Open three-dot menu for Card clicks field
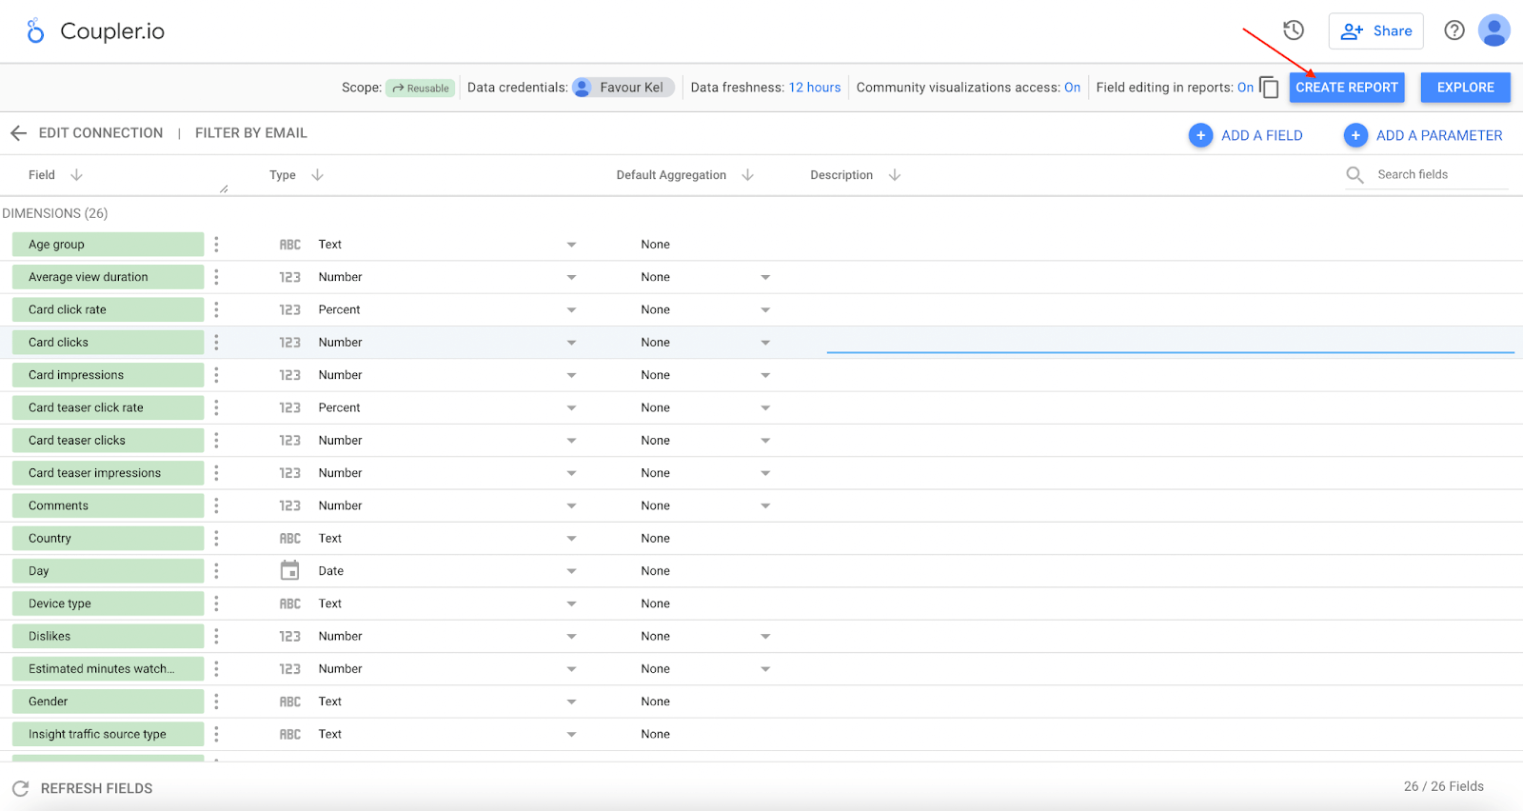1523x811 pixels. [216, 343]
